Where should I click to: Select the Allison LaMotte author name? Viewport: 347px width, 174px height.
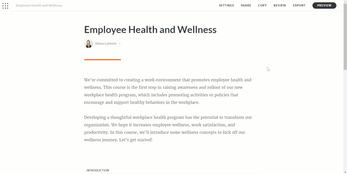tap(106, 44)
